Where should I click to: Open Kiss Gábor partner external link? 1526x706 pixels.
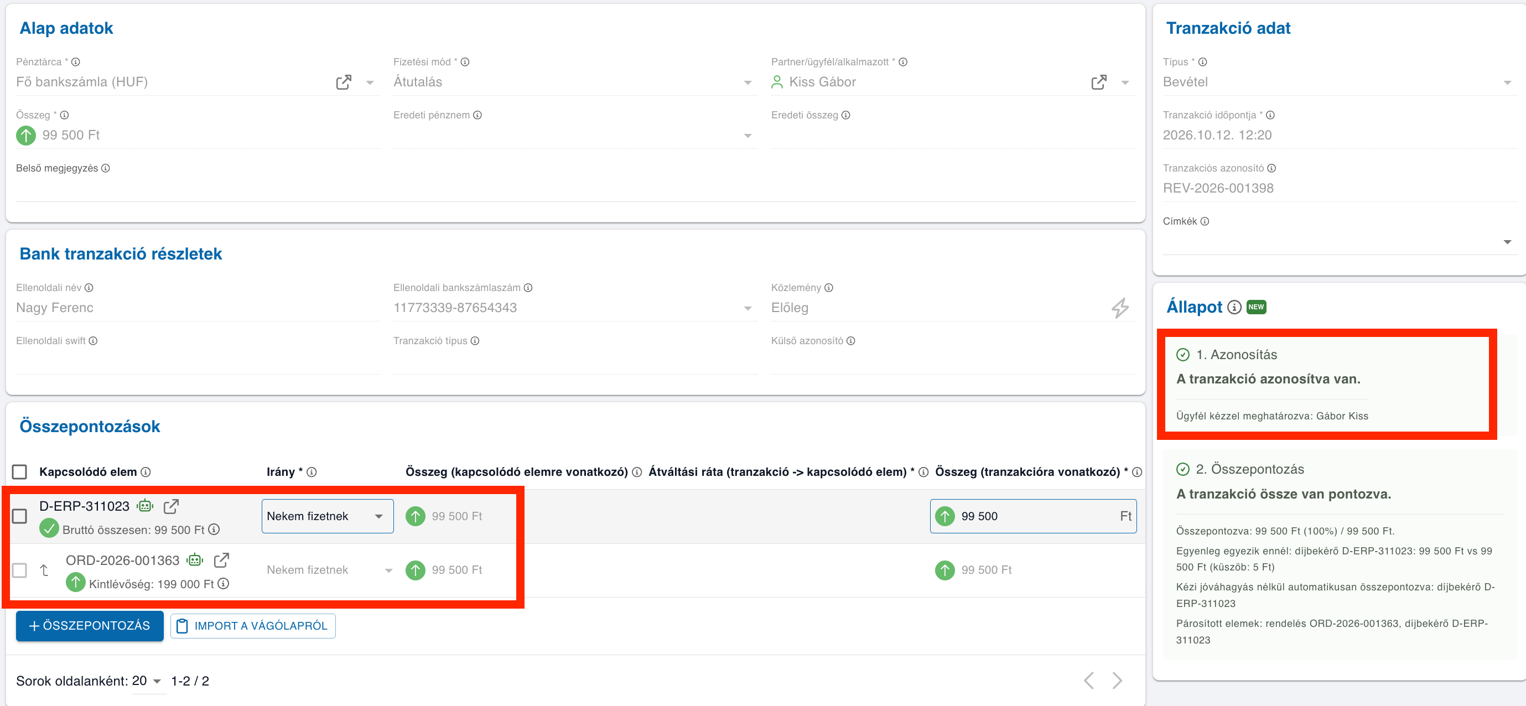tap(1099, 82)
